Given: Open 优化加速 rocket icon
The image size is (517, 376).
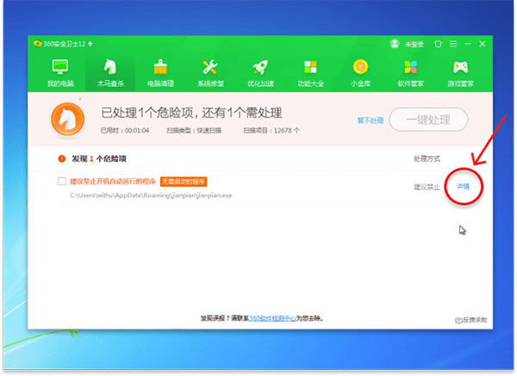Looking at the screenshot, I should pyautogui.click(x=260, y=67).
